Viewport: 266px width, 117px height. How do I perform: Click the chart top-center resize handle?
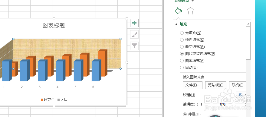click(54, 18)
